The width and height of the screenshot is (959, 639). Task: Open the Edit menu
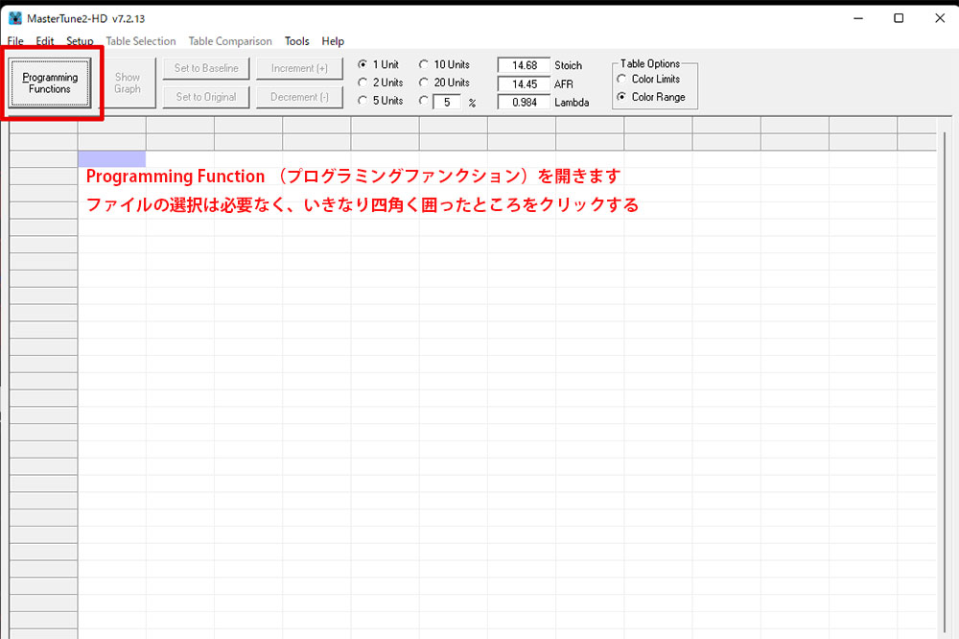tap(45, 41)
